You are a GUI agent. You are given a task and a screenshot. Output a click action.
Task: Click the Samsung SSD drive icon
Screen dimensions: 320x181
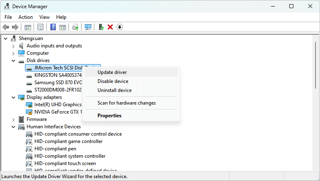[29, 83]
